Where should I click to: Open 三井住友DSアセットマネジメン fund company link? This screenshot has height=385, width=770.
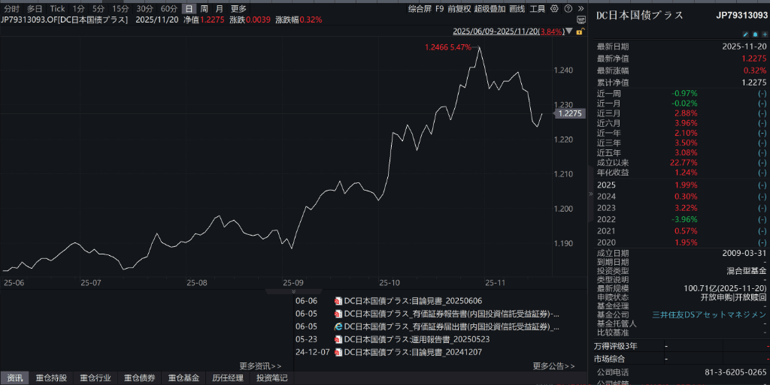pos(709,314)
